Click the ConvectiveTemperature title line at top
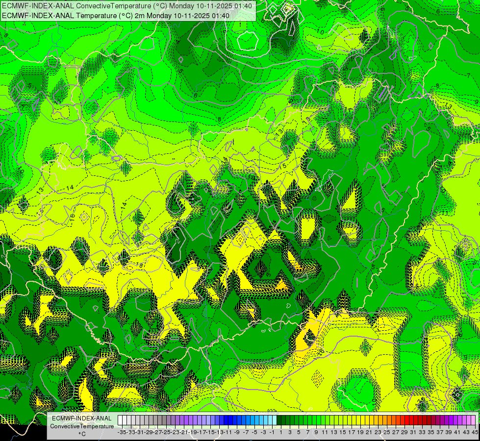 127,6
